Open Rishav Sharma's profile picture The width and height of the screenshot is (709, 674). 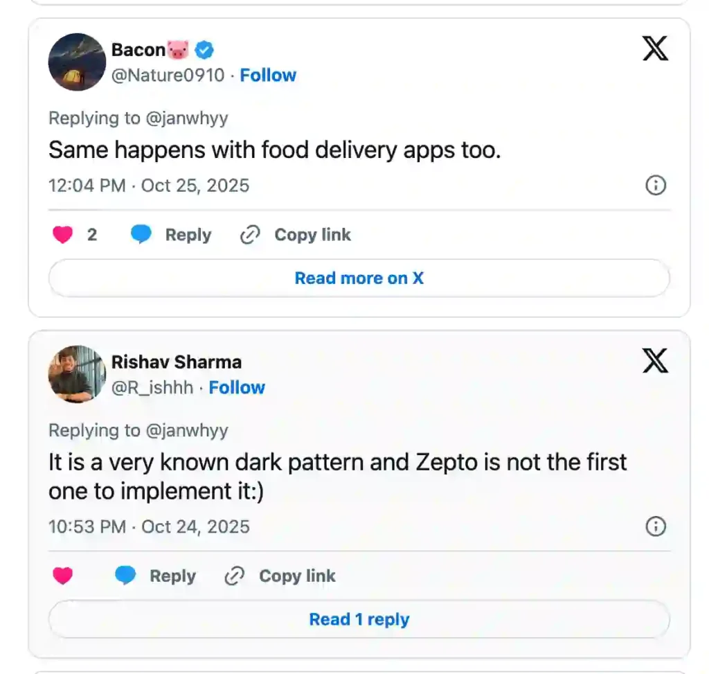(x=77, y=374)
